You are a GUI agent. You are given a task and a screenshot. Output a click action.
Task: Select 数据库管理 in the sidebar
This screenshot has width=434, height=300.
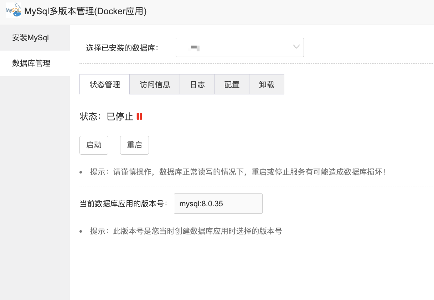pos(35,63)
